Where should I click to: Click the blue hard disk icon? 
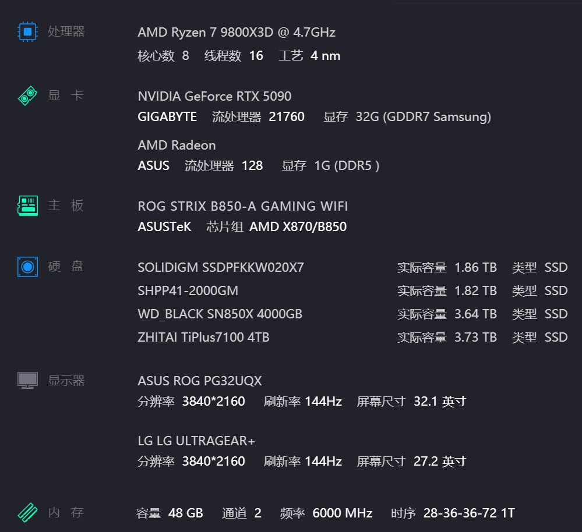point(27,267)
